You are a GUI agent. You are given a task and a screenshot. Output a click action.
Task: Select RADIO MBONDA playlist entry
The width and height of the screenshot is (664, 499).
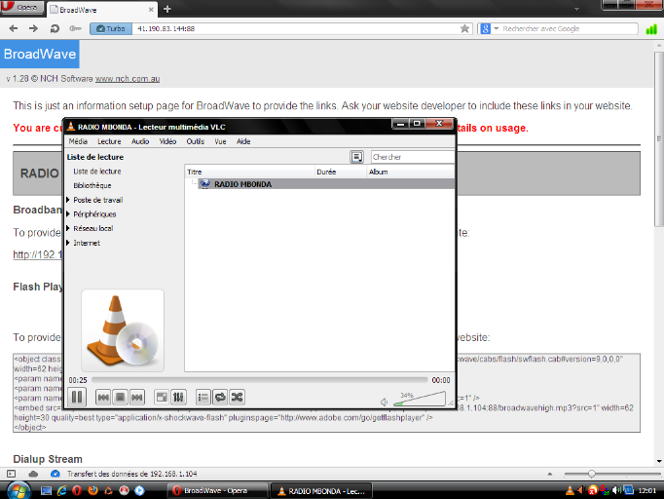[326, 184]
